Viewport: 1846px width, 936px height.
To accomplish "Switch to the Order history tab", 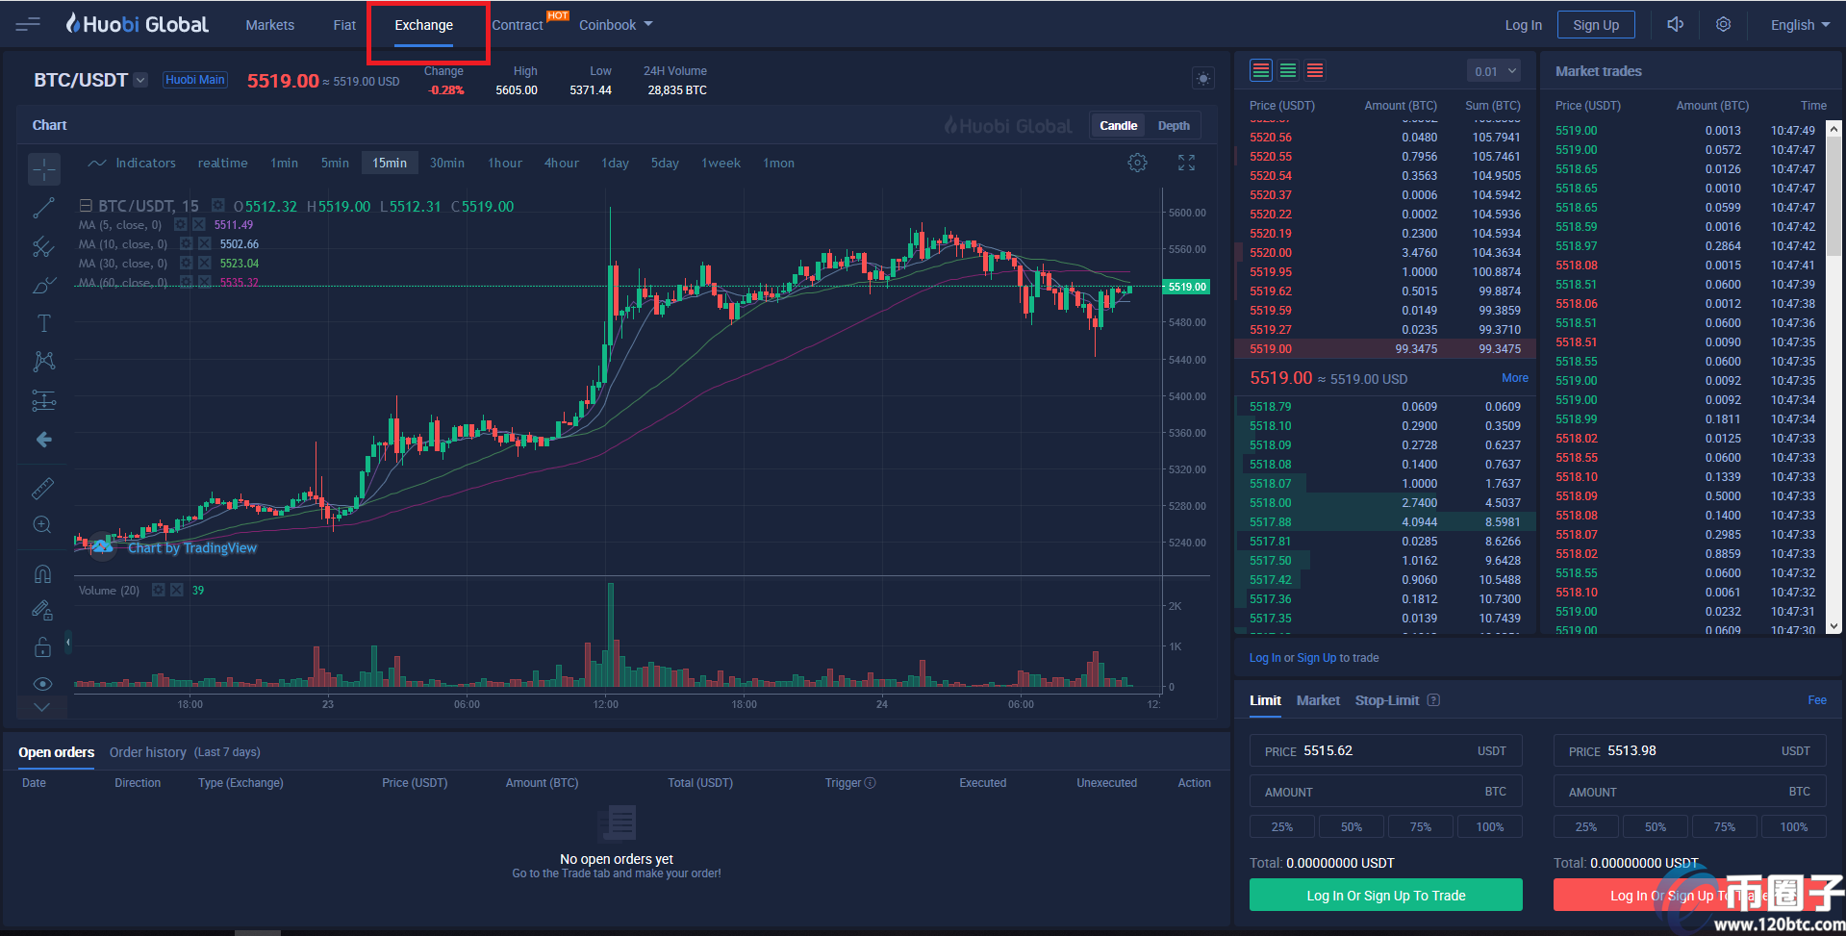I will click(x=147, y=752).
